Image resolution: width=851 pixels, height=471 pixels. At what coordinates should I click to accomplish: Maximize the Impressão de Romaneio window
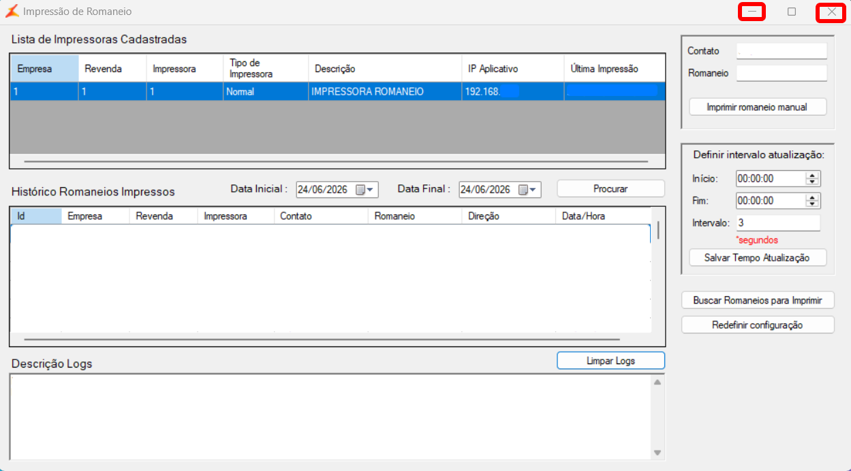coord(792,12)
